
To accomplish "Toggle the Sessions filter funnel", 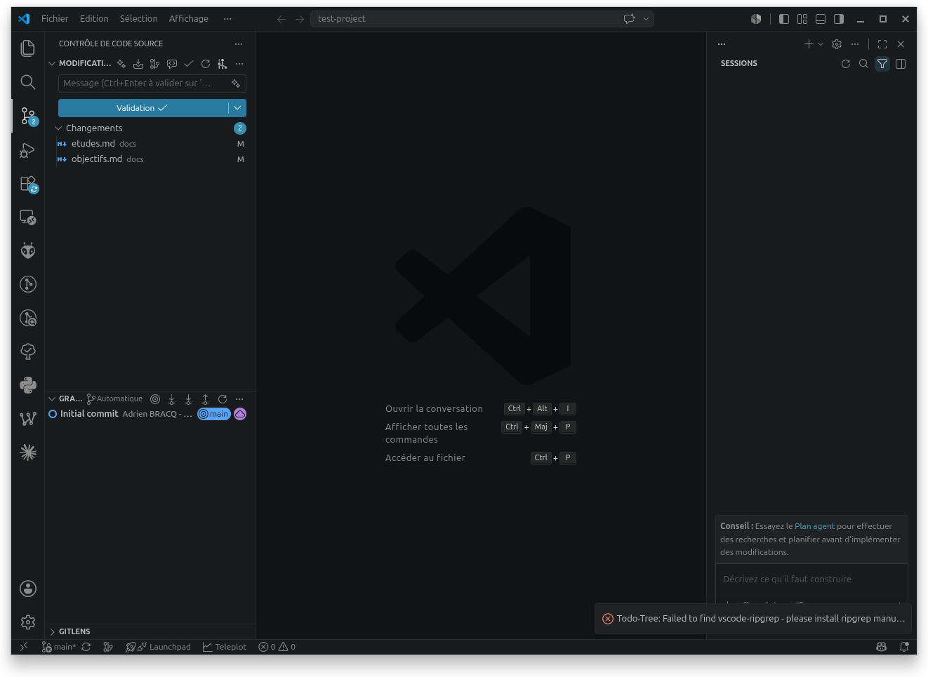I will (882, 64).
